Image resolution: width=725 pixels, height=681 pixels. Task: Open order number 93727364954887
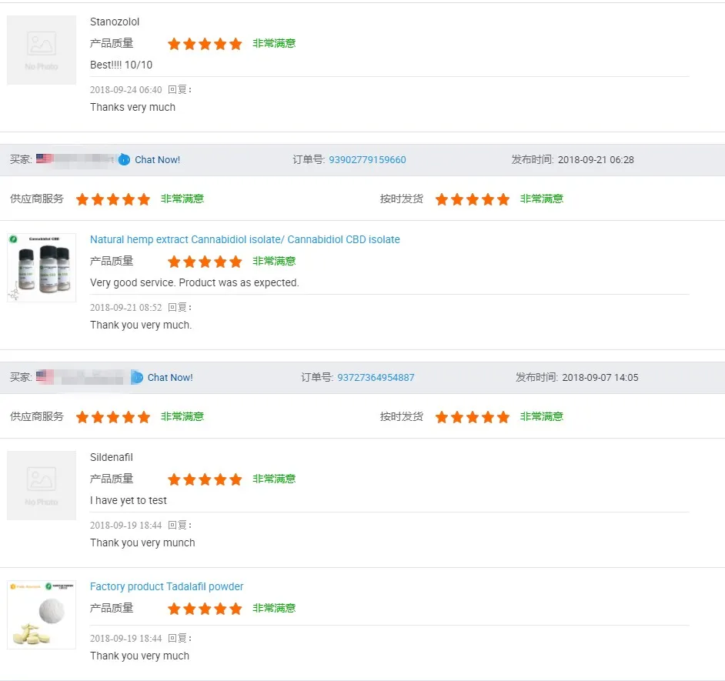376,378
